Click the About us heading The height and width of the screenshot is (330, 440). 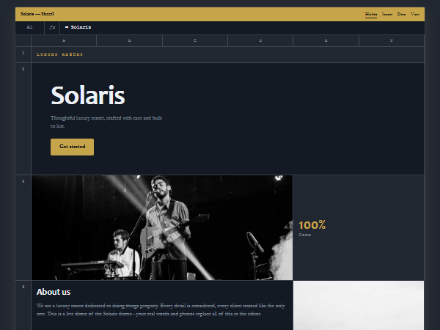[54, 292]
